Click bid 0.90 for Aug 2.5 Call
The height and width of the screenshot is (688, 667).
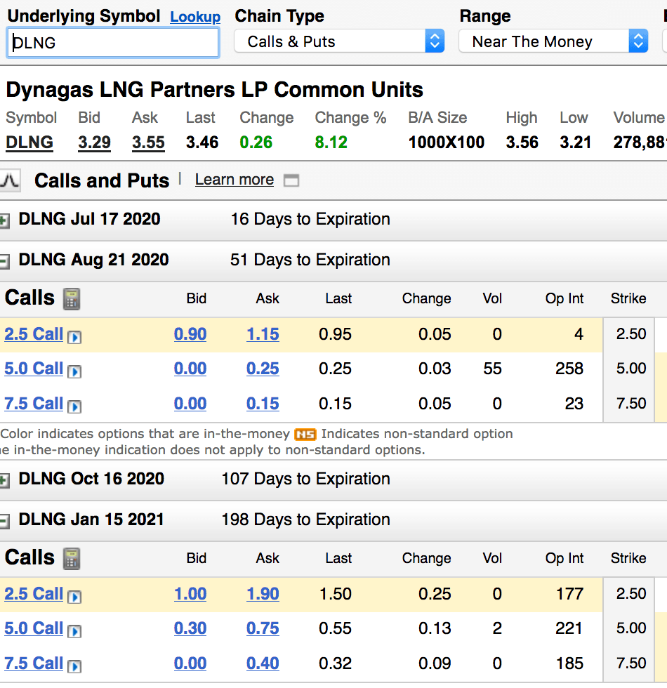[190, 334]
